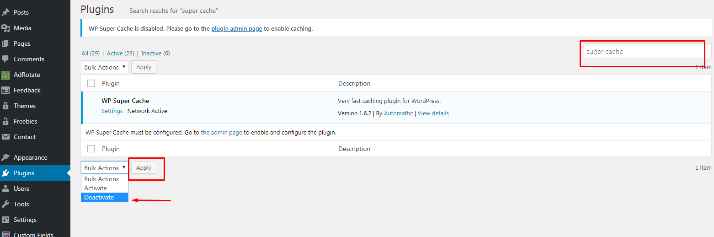Open the plugin admin page link
Image resolution: width=714 pixels, height=237 pixels.
(x=237, y=28)
